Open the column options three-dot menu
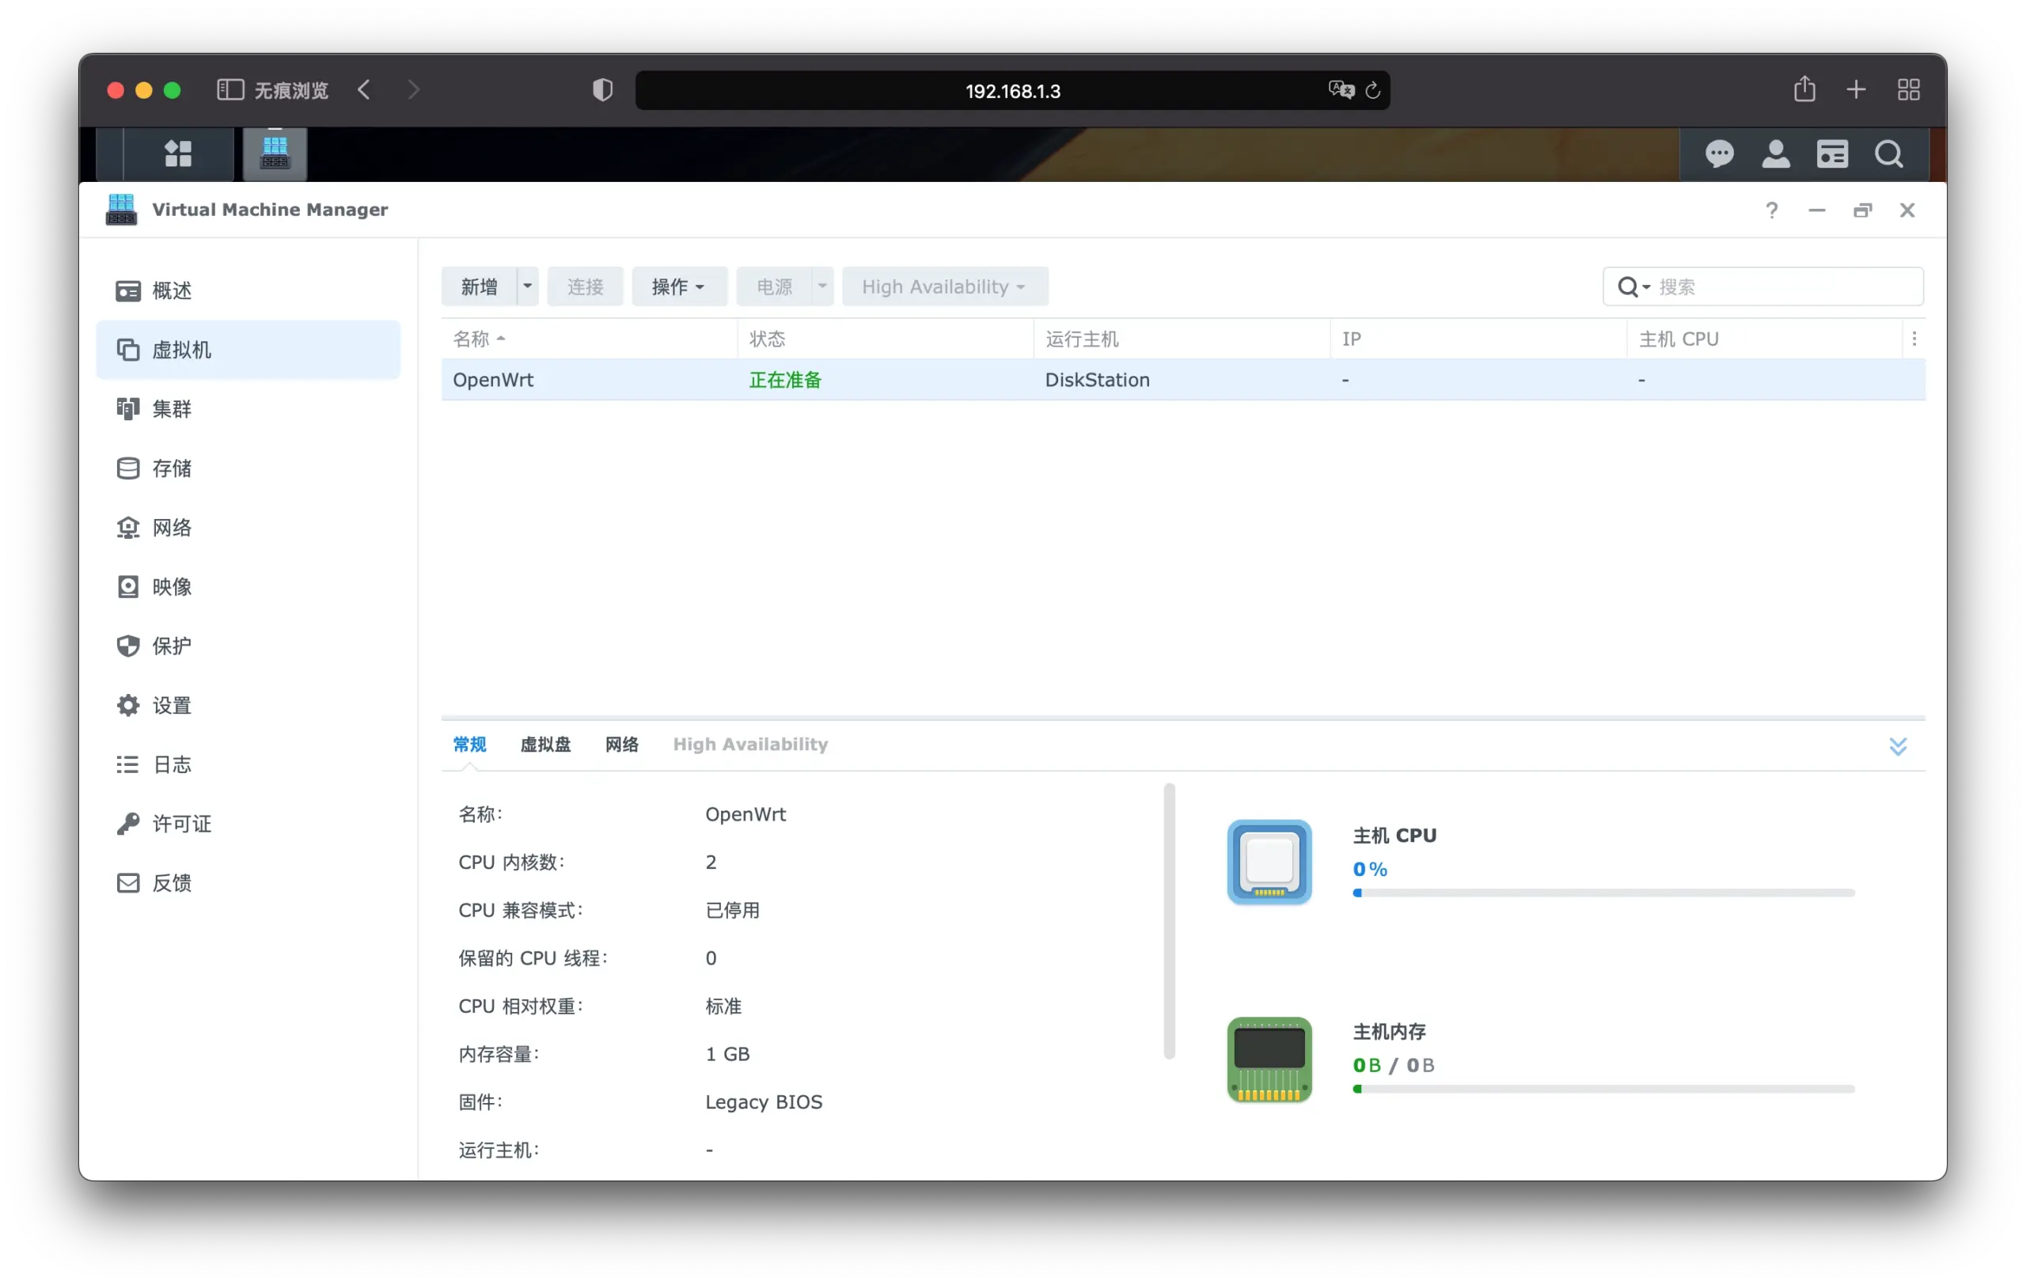 pos(1914,339)
